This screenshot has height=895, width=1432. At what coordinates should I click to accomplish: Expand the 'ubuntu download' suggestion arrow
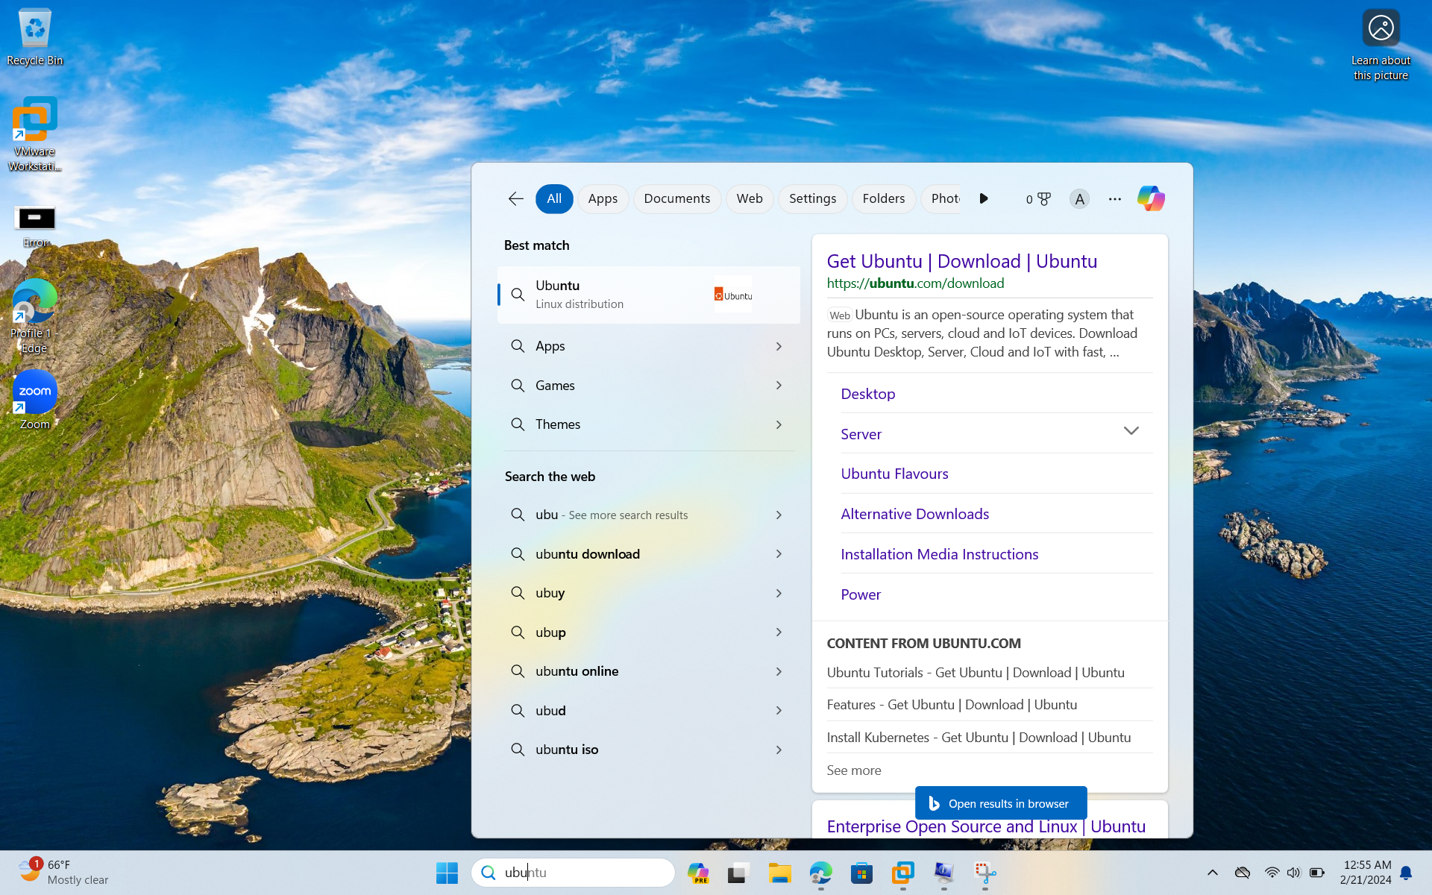click(x=779, y=554)
